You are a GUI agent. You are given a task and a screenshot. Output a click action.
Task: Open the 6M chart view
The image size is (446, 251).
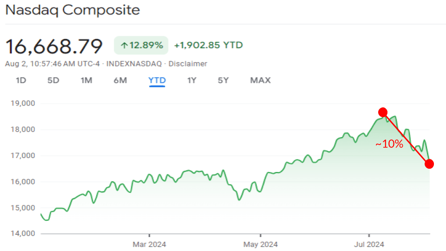120,80
